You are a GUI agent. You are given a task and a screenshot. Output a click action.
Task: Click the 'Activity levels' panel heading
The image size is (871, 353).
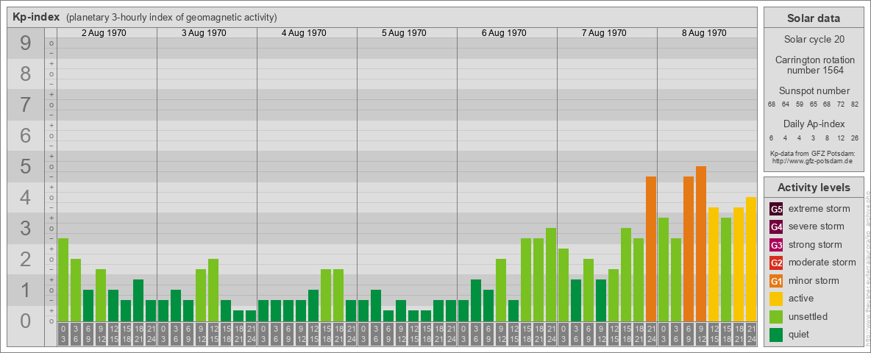click(814, 188)
